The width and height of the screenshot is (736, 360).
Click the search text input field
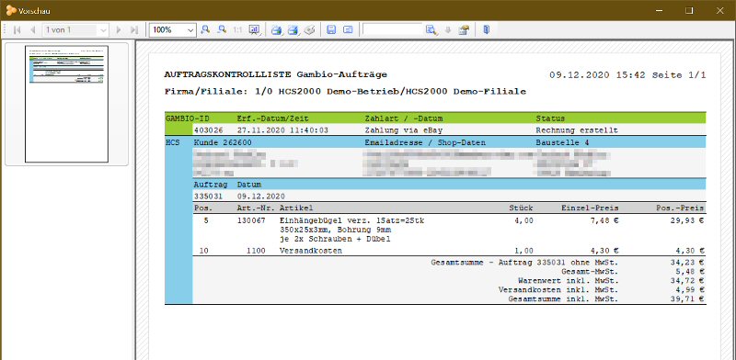coord(393,29)
